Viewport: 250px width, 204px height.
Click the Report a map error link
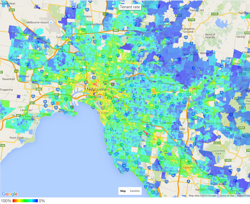pyautogui.click(x=243, y=196)
